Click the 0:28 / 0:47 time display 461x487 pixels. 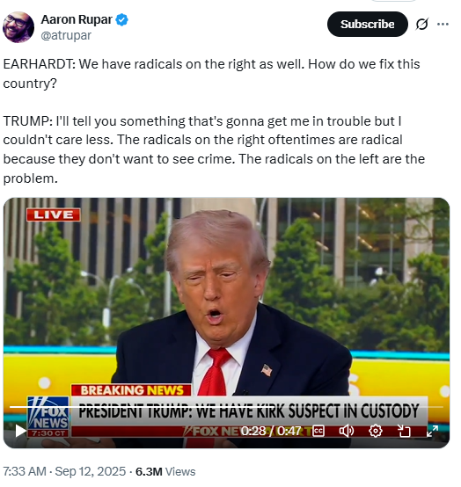pos(271,431)
